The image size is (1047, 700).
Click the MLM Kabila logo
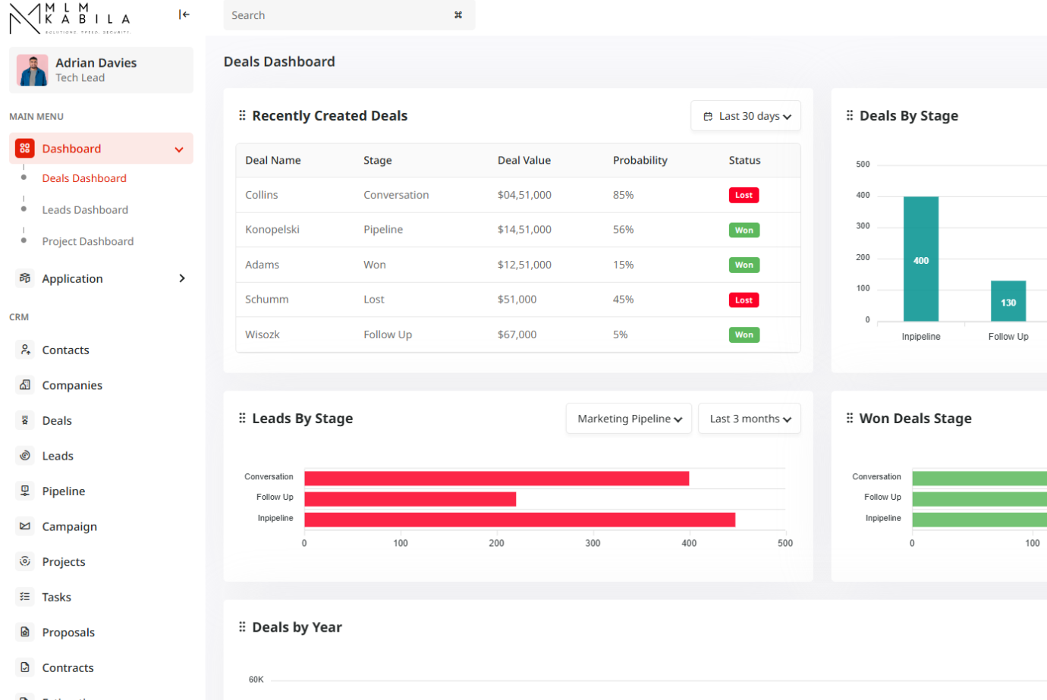click(70, 18)
